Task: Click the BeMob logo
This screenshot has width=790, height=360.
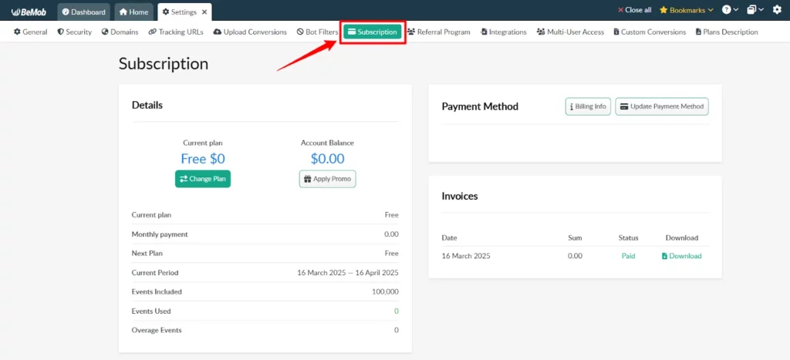Action: click(29, 11)
